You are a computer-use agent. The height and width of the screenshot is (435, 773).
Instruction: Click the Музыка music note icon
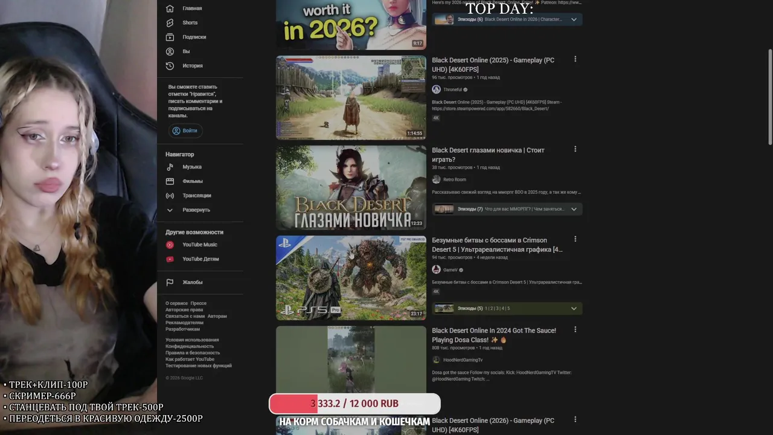pyautogui.click(x=170, y=167)
